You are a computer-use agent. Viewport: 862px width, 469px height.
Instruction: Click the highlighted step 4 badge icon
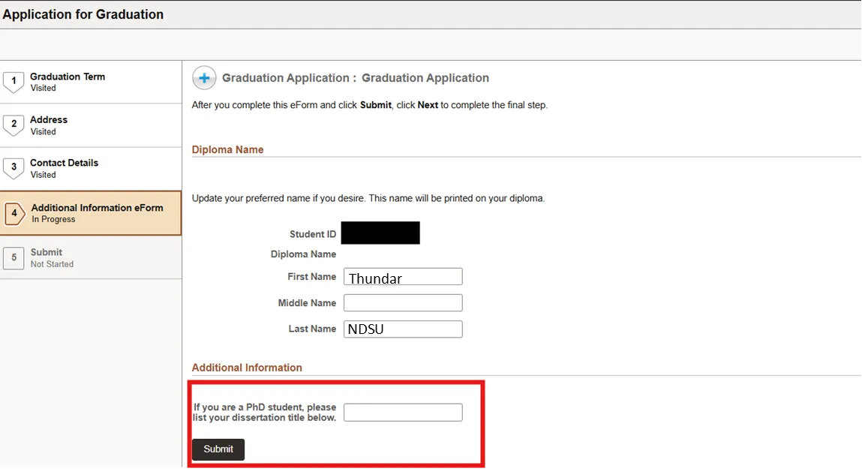(x=14, y=212)
